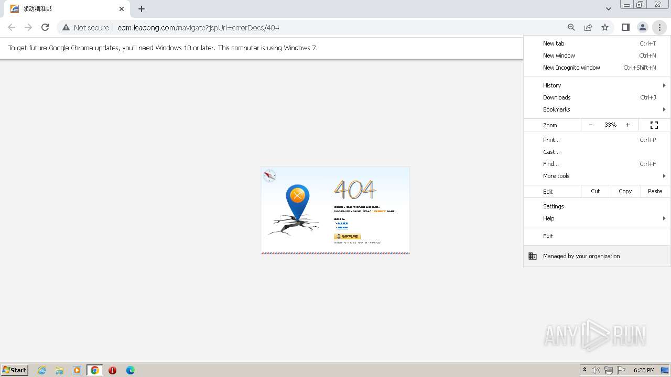Click the address bar URL field
671x377 pixels.
(x=335, y=27)
